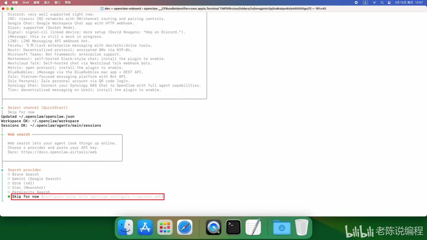Click Updated ~/.openclaw/openclaw.json line

pos(38,117)
